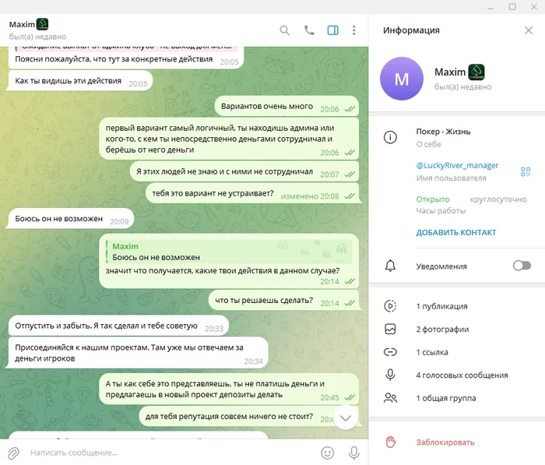The image size is (545, 465).
Task: Click ДОБАВИТЬ КОНТАКТ button
Action: (x=455, y=232)
